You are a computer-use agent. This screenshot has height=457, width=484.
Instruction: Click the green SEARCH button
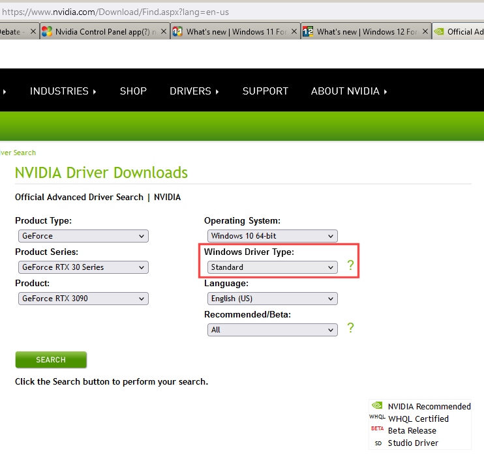coord(51,360)
